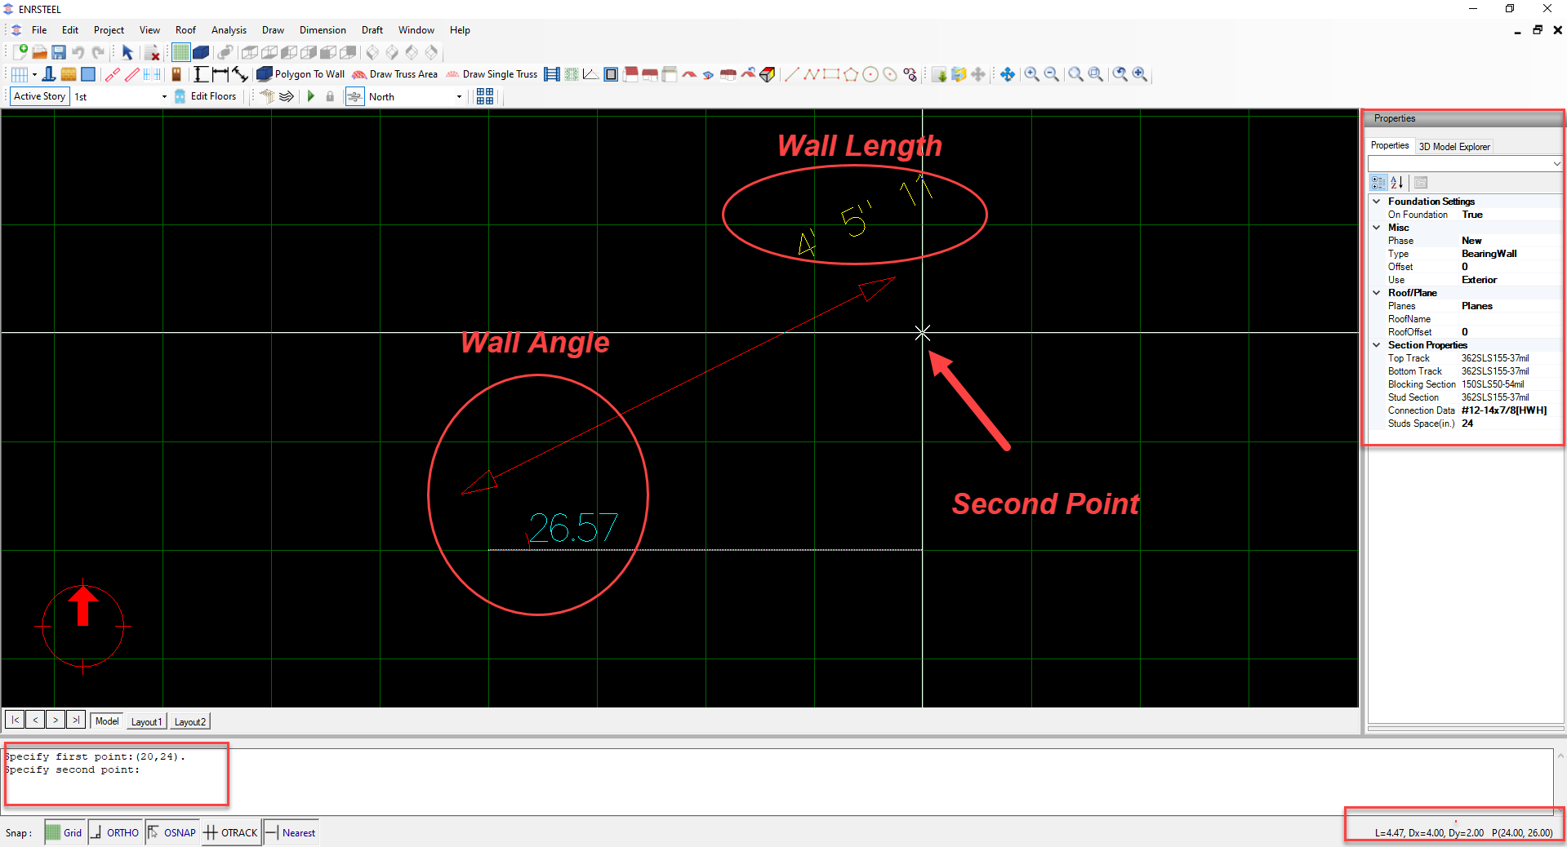Viewport: 1567px width, 847px height.
Task: Open the North wind direction dropdown
Action: [459, 96]
